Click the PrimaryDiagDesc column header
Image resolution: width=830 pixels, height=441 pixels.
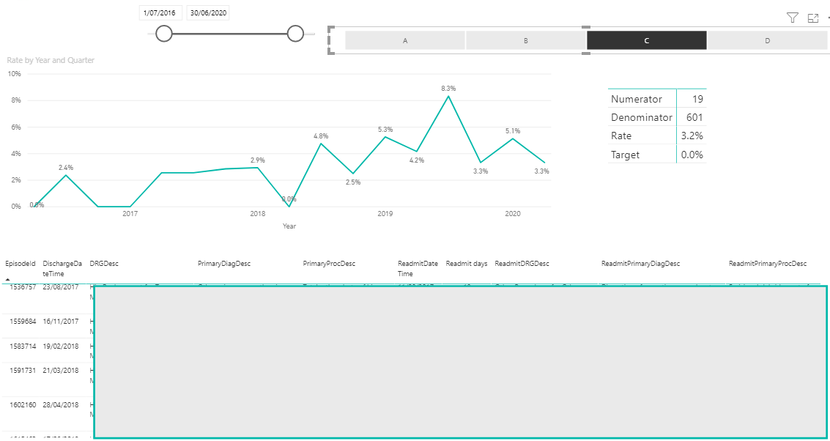coord(224,264)
